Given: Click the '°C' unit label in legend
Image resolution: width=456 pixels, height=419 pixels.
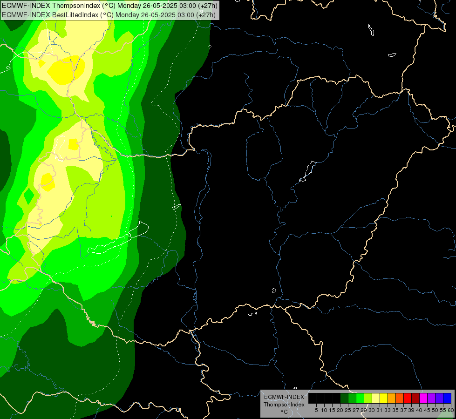Looking at the screenshot, I should (285, 412).
